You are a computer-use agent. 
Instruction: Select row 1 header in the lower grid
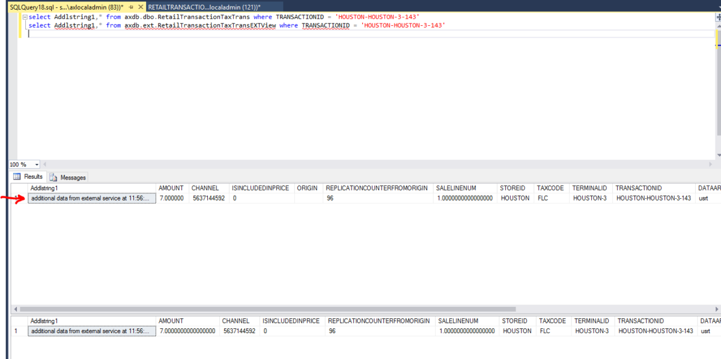pyautogui.click(x=19, y=331)
